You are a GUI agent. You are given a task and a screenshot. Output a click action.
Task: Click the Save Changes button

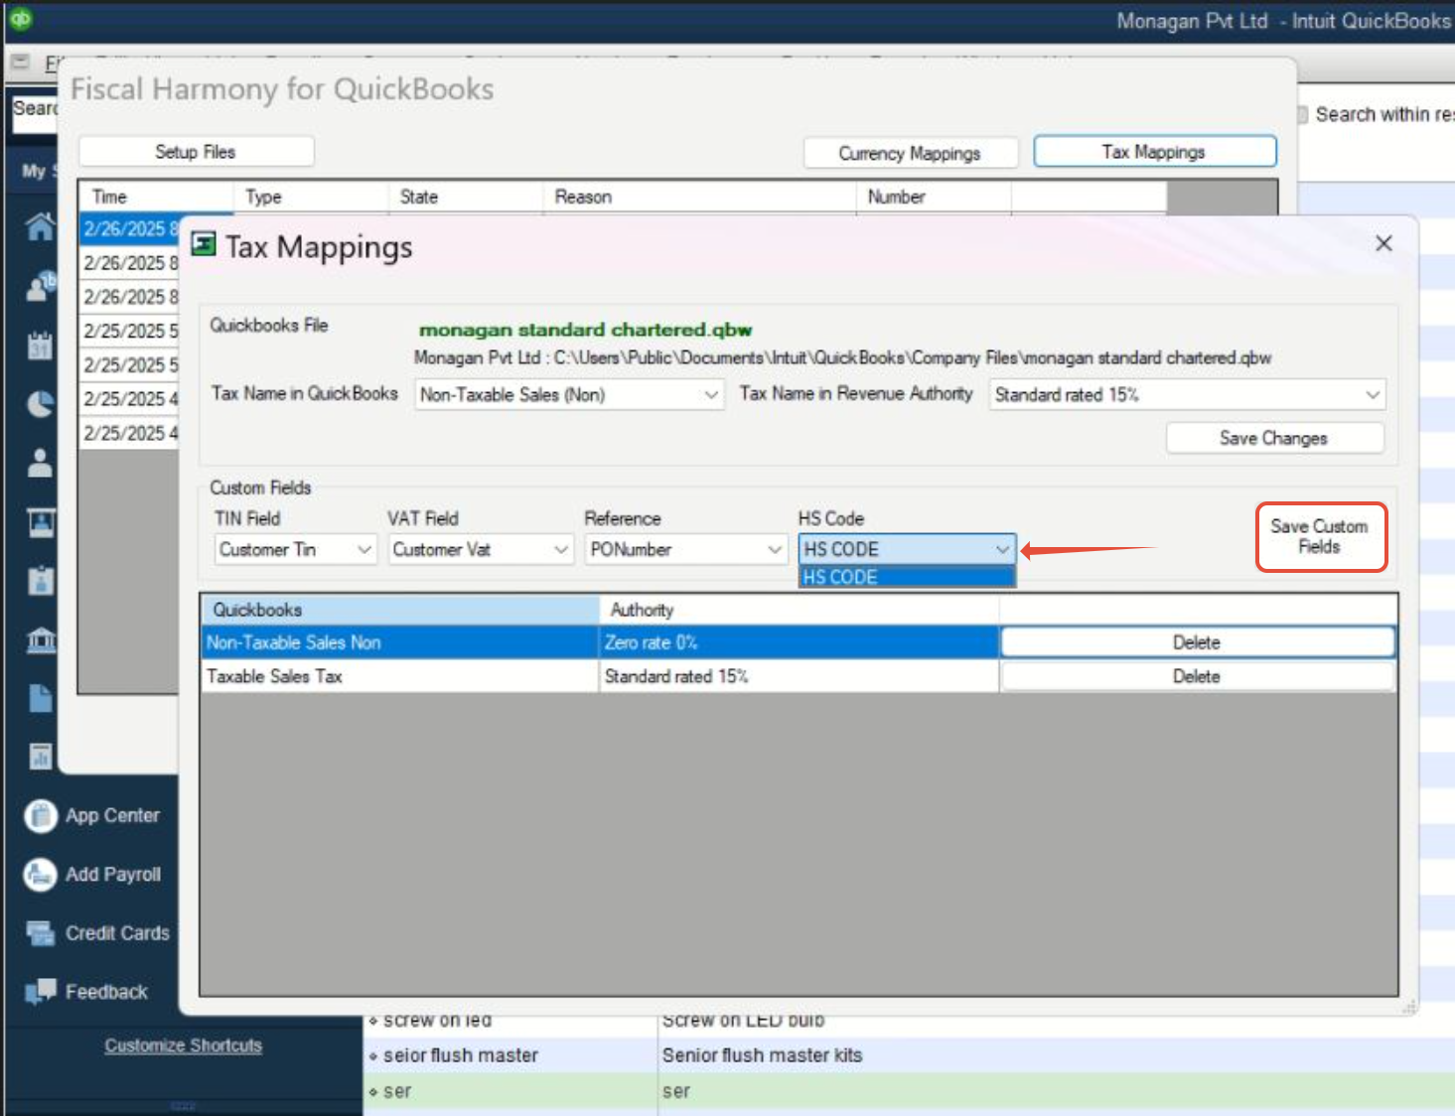[1274, 438]
